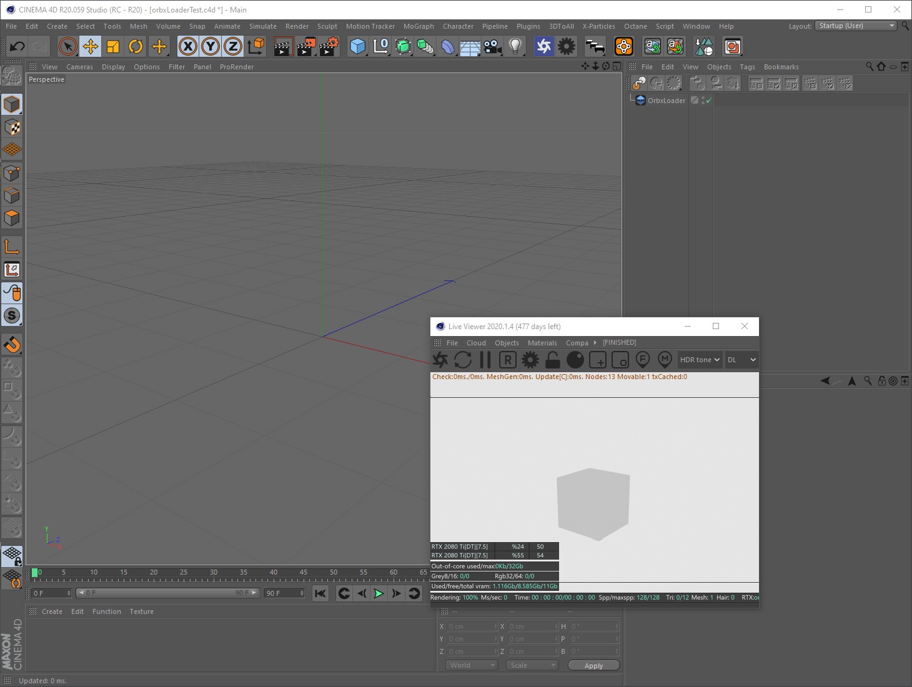Select the OrbxLoader object in Object Manager
The image size is (912, 687).
point(666,101)
